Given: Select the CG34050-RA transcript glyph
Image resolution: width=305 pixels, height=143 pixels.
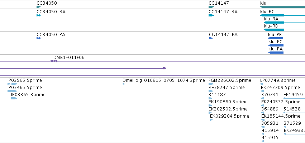Looking at the screenshot, I should (39, 15).
